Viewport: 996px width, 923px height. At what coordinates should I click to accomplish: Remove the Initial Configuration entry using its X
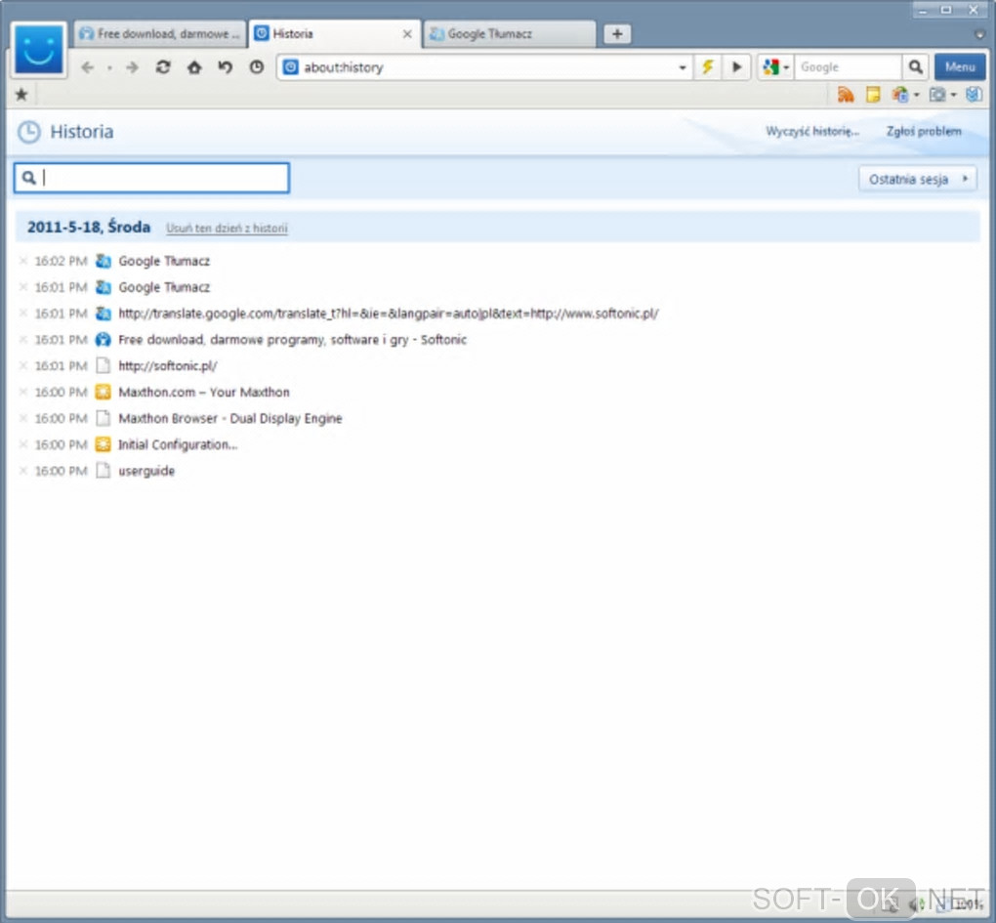(23, 444)
